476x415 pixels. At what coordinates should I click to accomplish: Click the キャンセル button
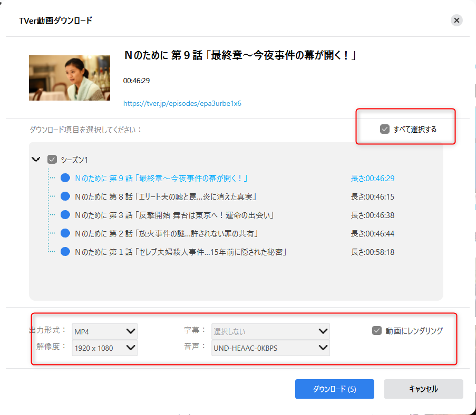point(423,389)
